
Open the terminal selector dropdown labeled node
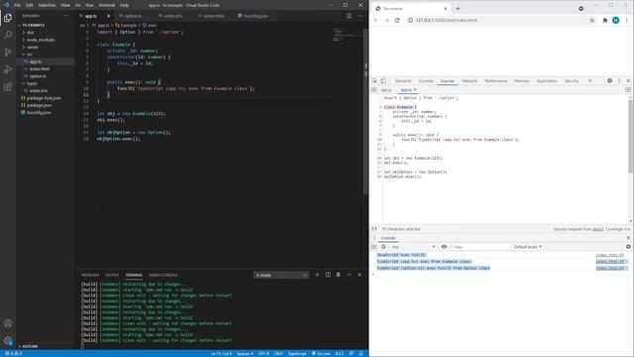point(281,276)
